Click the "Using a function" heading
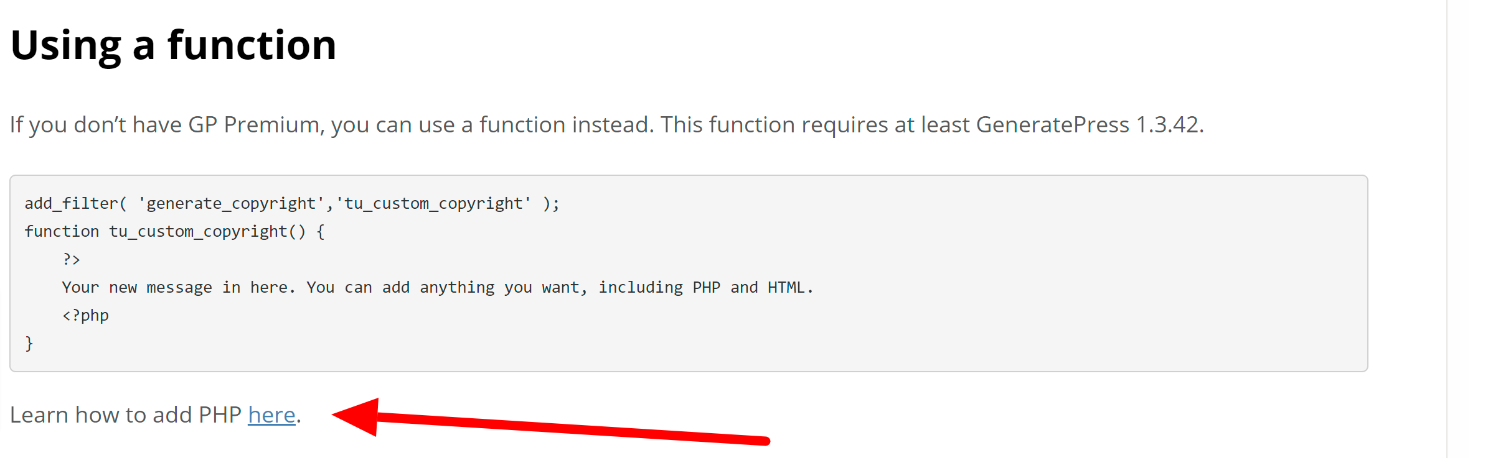Image resolution: width=1488 pixels, height=458 pixels. coord(174,45)
